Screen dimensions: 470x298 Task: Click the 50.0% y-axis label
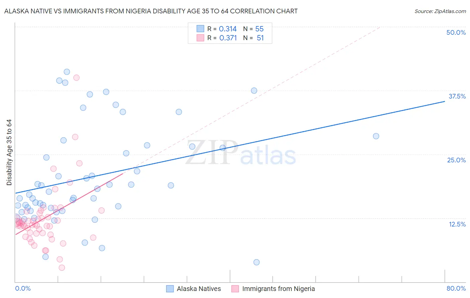click(456, 32)
